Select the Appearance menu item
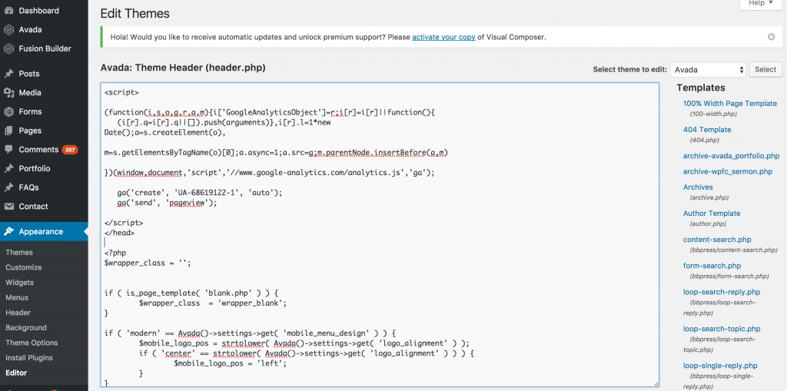 44,231
